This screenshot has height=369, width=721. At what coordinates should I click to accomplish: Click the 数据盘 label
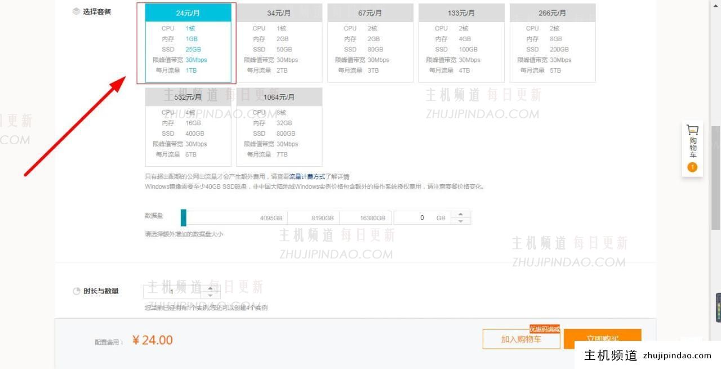point(154,216)
